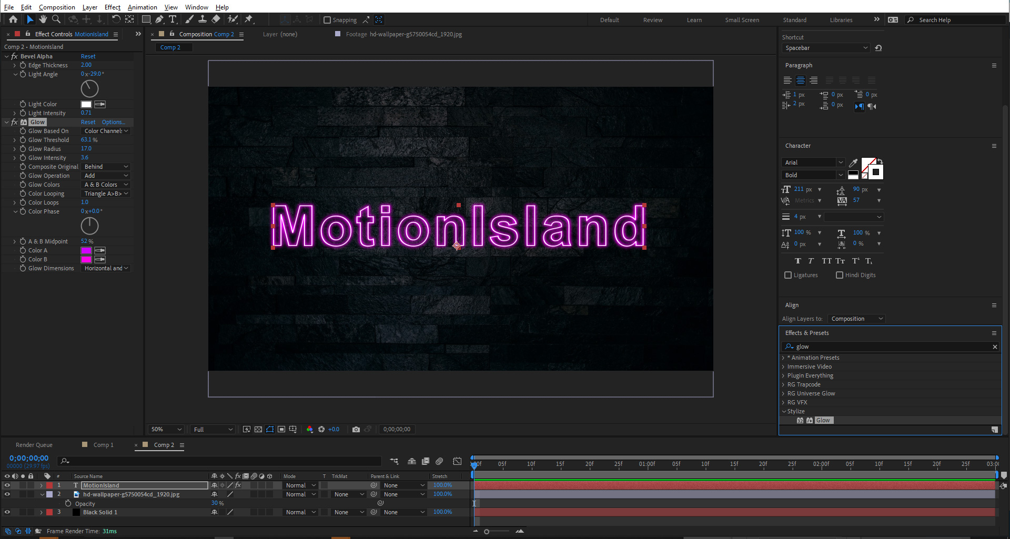Image resolution: width=1010 pixels, height=539 pixels.
Task: Select the Clone Stamp tool
Action: click(203, 19)
